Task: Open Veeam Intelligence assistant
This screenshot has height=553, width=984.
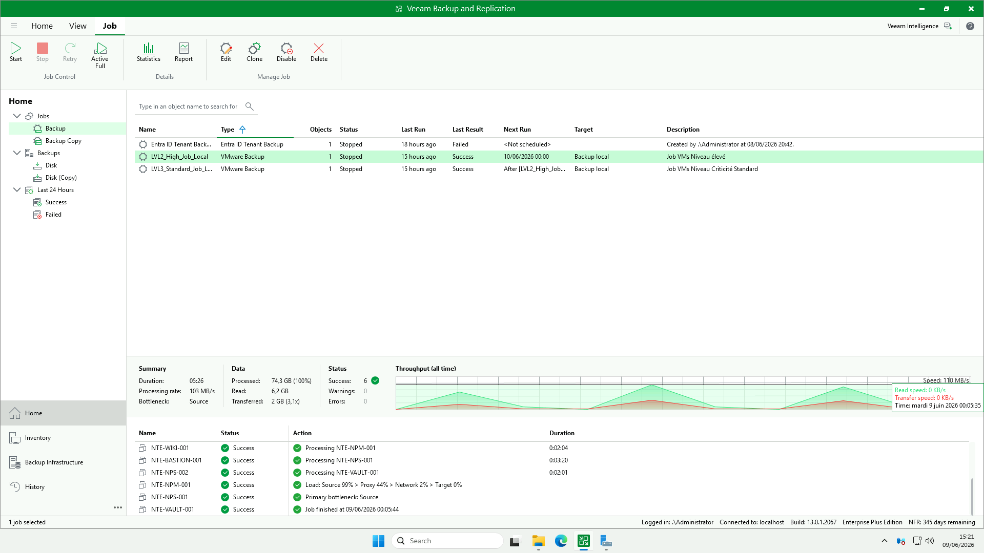Action: pyautogui.click(x=919, y=26)
